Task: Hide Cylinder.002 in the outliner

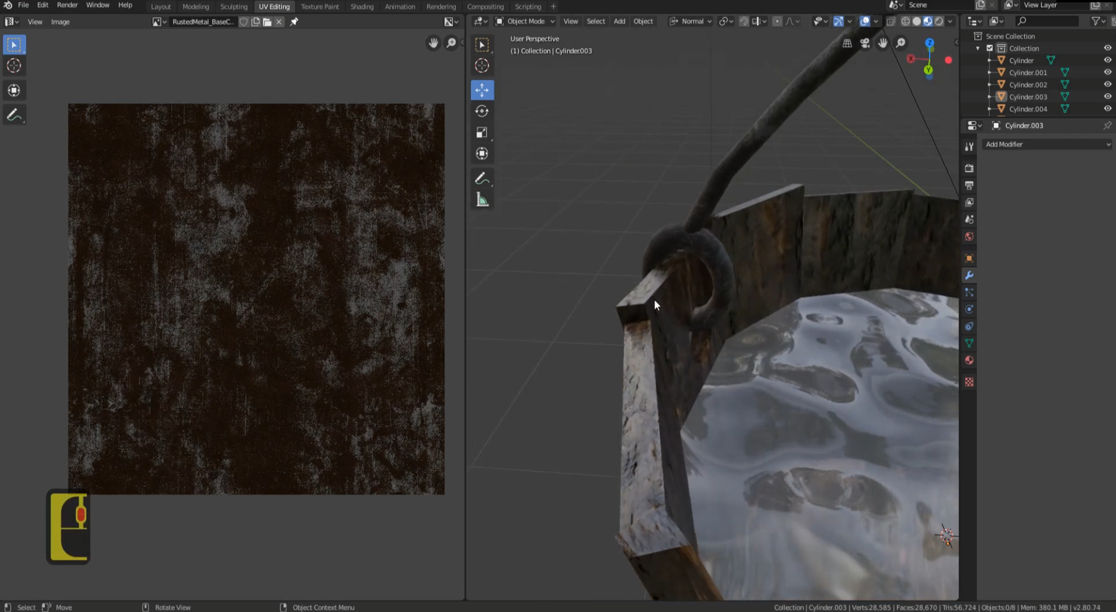Action: coord(1107,84)
